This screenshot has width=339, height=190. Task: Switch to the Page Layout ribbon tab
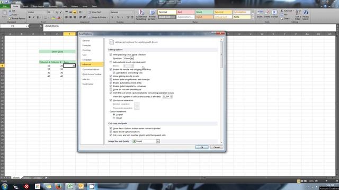[x=39, y=6]
